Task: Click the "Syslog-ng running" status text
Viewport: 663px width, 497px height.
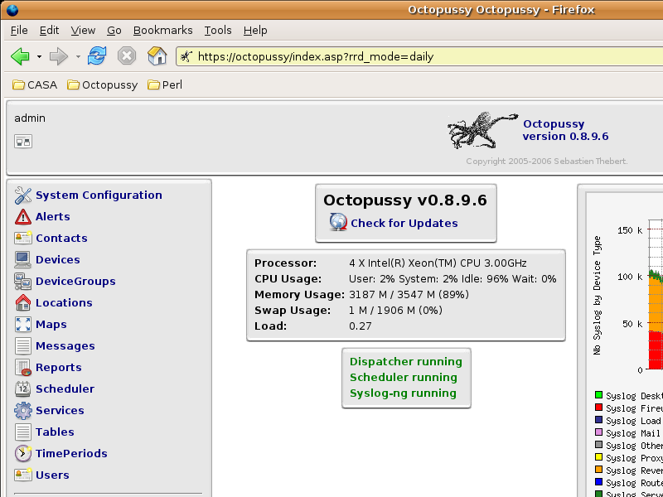Action: pos(403,393)
